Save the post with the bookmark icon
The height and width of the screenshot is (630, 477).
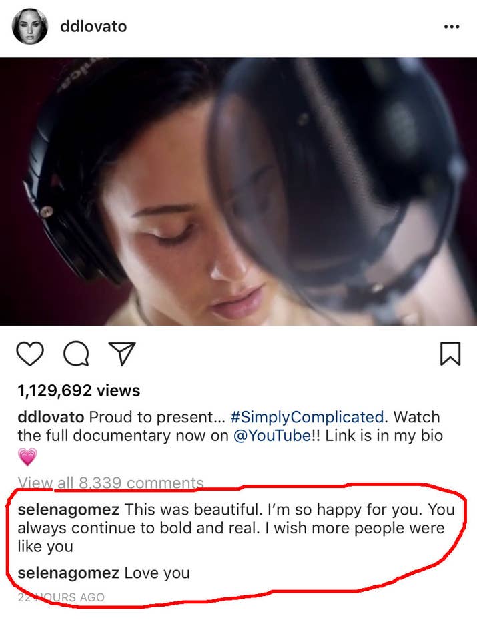450,354
